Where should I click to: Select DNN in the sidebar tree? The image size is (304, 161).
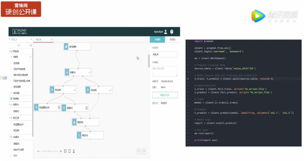15,156
